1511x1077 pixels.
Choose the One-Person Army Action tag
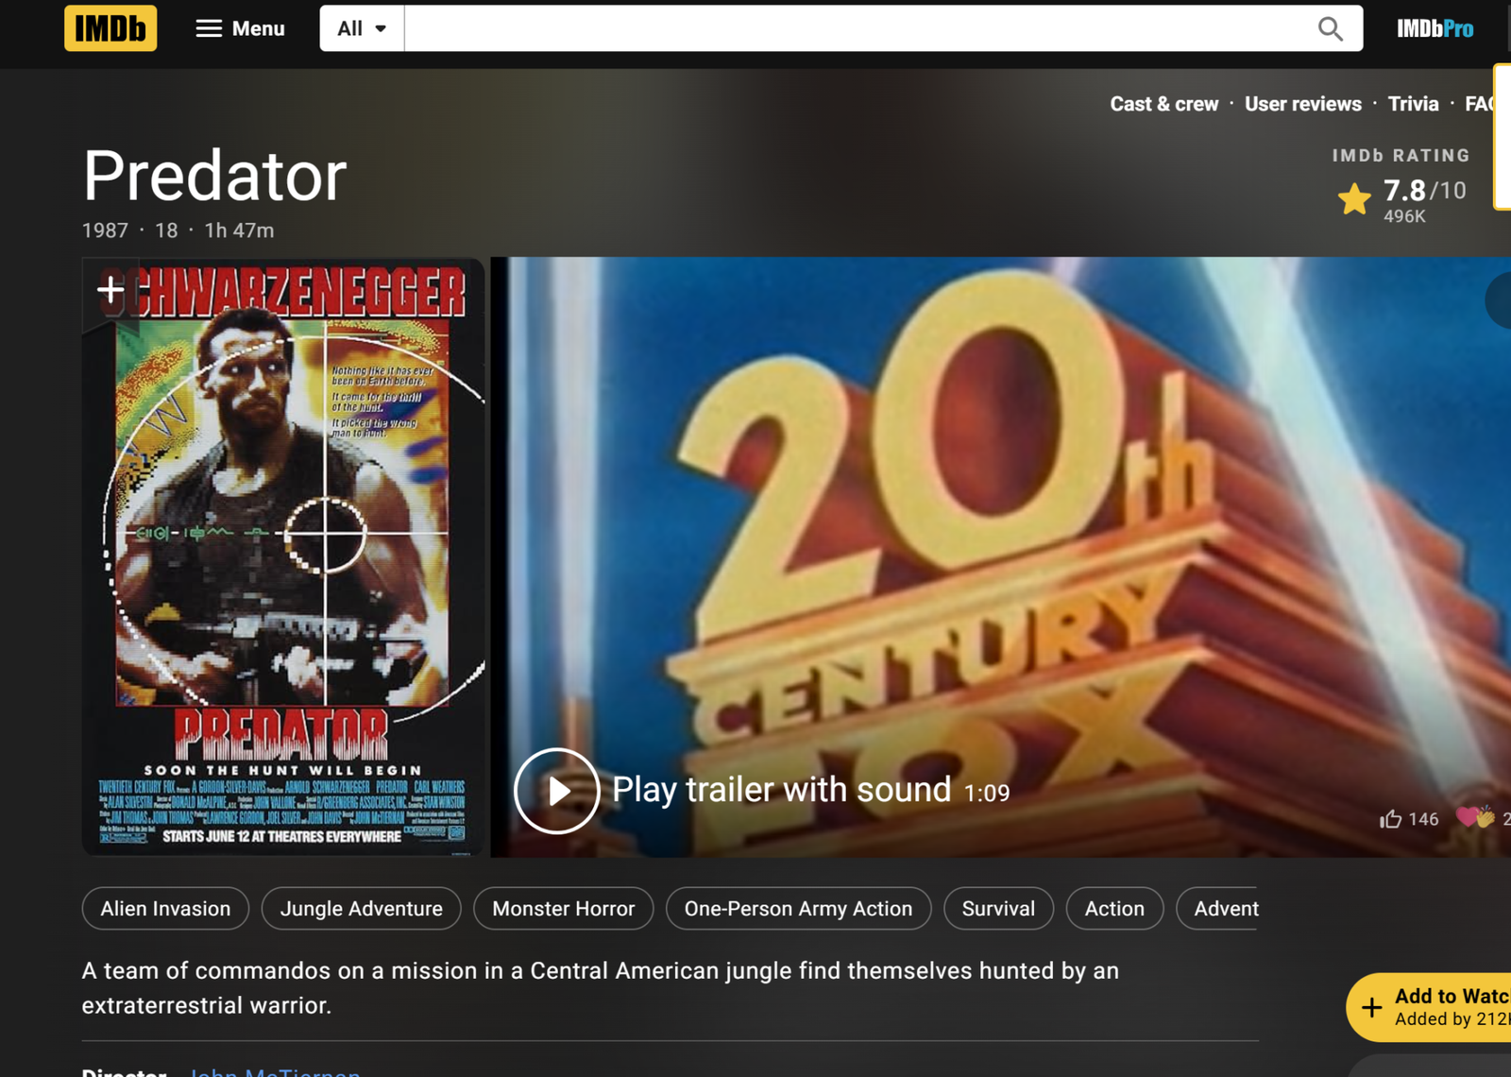point(798,909)
